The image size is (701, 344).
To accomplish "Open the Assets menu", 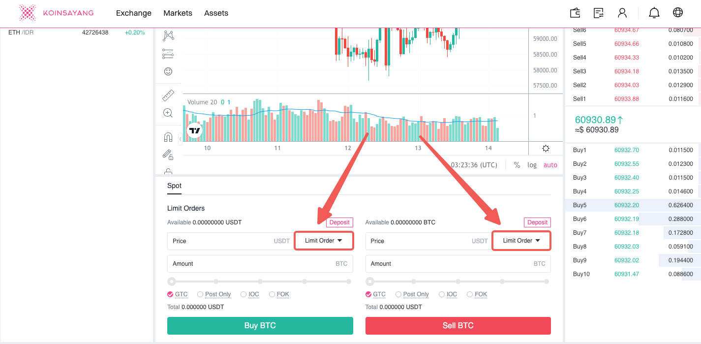I will coord(216,13).
